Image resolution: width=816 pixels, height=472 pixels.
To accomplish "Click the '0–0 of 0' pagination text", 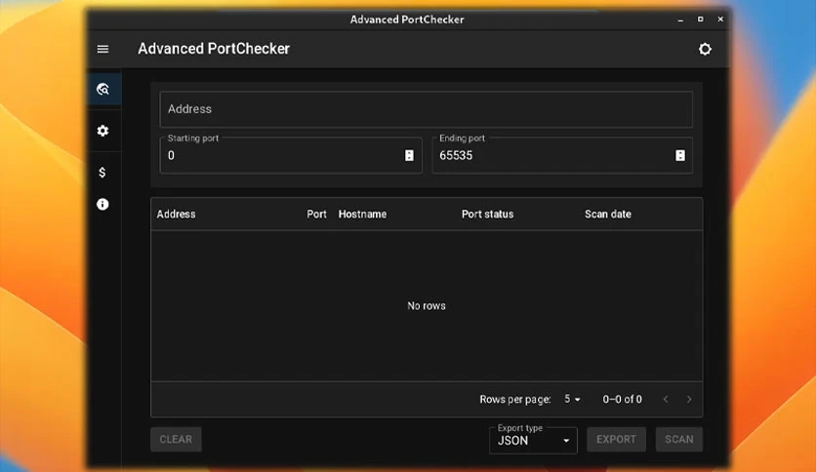I will (622, 399).
